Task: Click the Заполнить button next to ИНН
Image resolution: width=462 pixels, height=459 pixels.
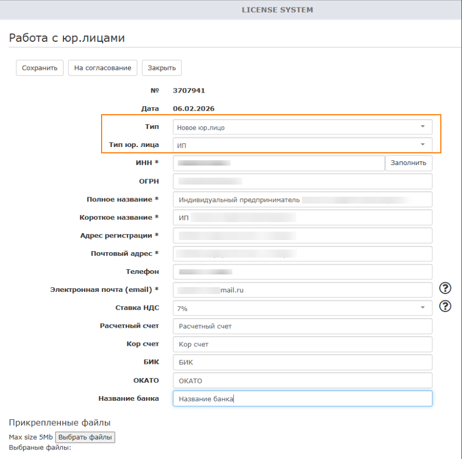Action: pos(408,163)
